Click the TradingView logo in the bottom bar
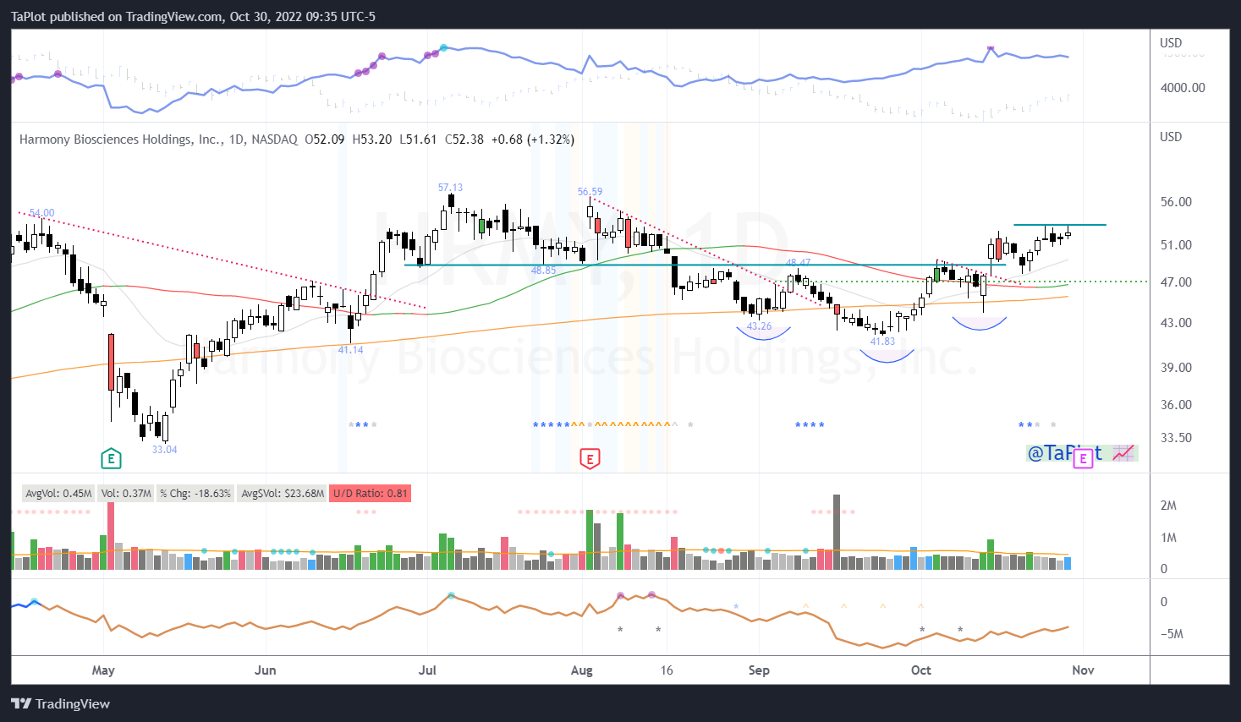The height and width of the screenshot is (722, 1241). [x=22, y=703]
